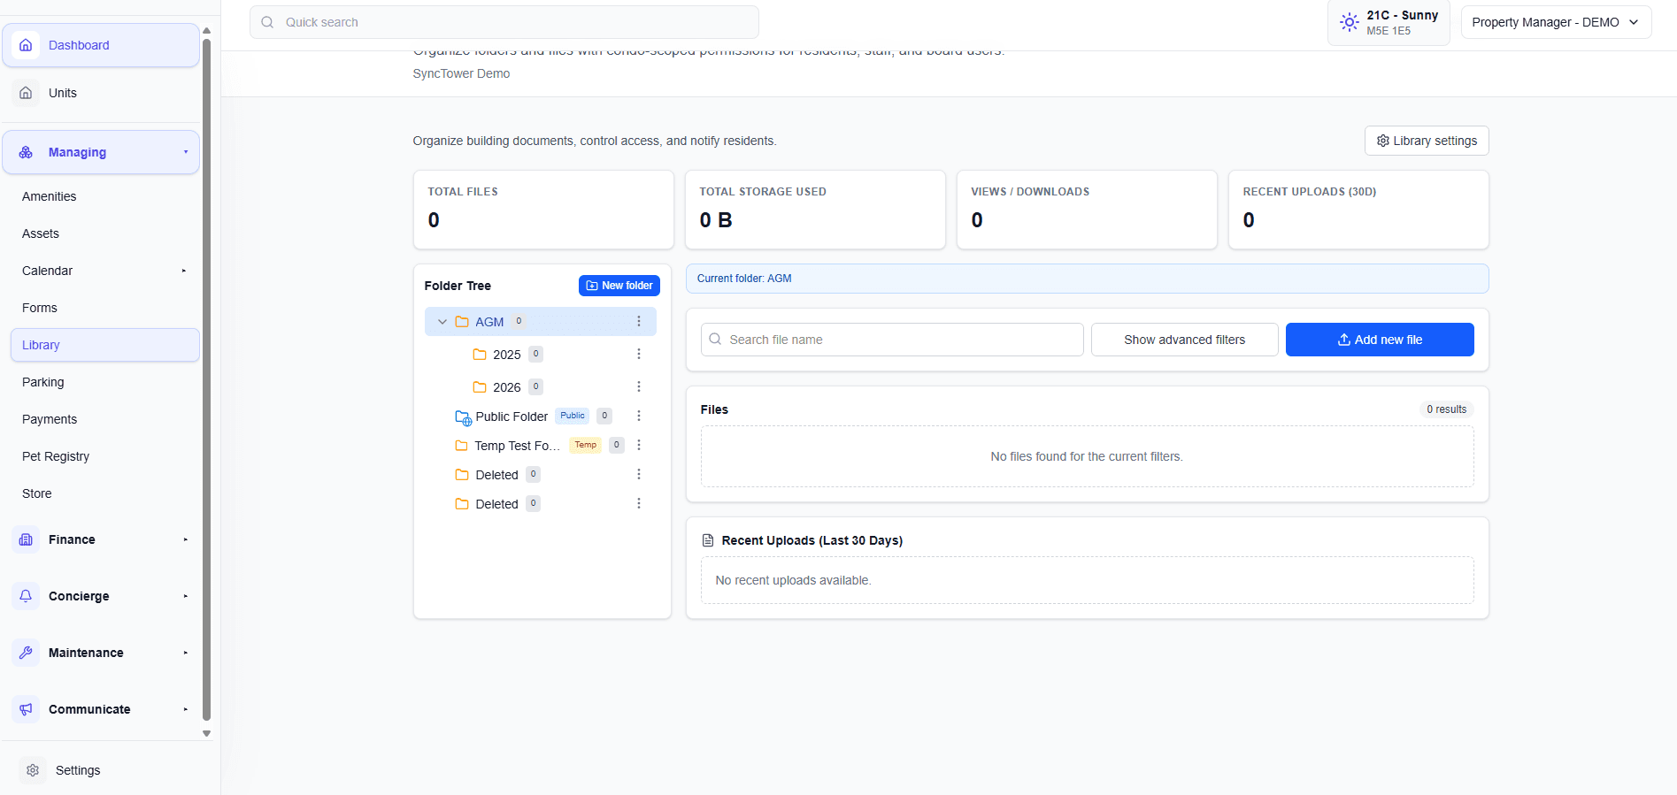Open the Parking menu item
Screen dimensions: 1677x795
[x=104, y=382]
